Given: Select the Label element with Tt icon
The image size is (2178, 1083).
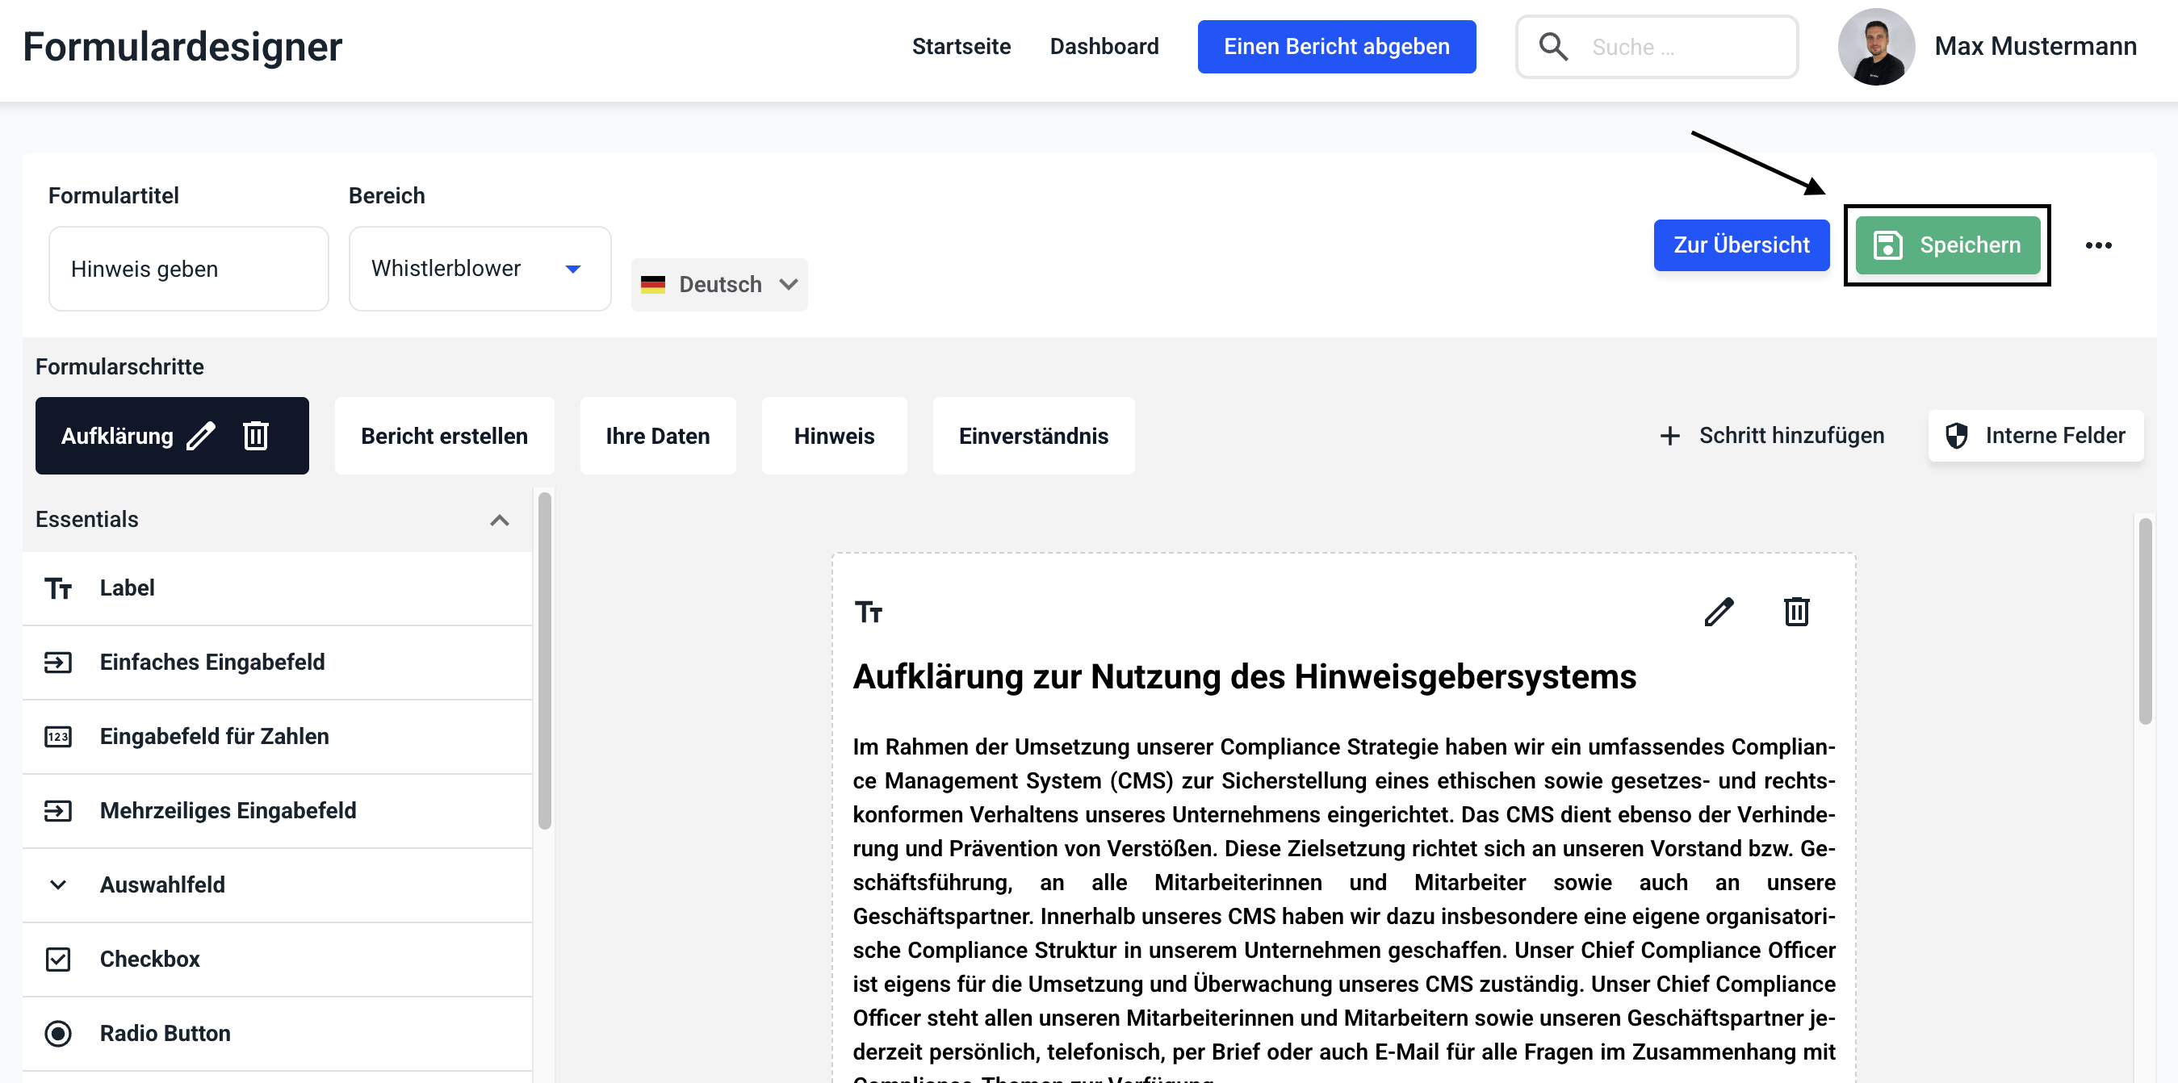Looking at the screenshot, I should pos(127,587).
